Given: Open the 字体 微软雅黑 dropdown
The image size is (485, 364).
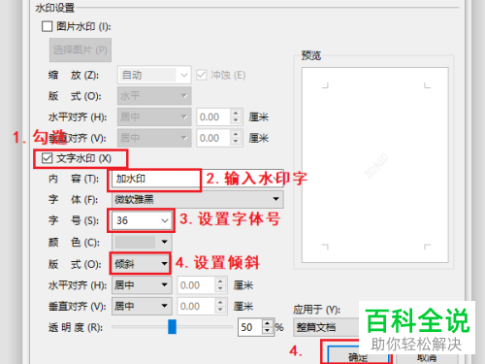Looking at the screenshot, I should coord(198,199).
